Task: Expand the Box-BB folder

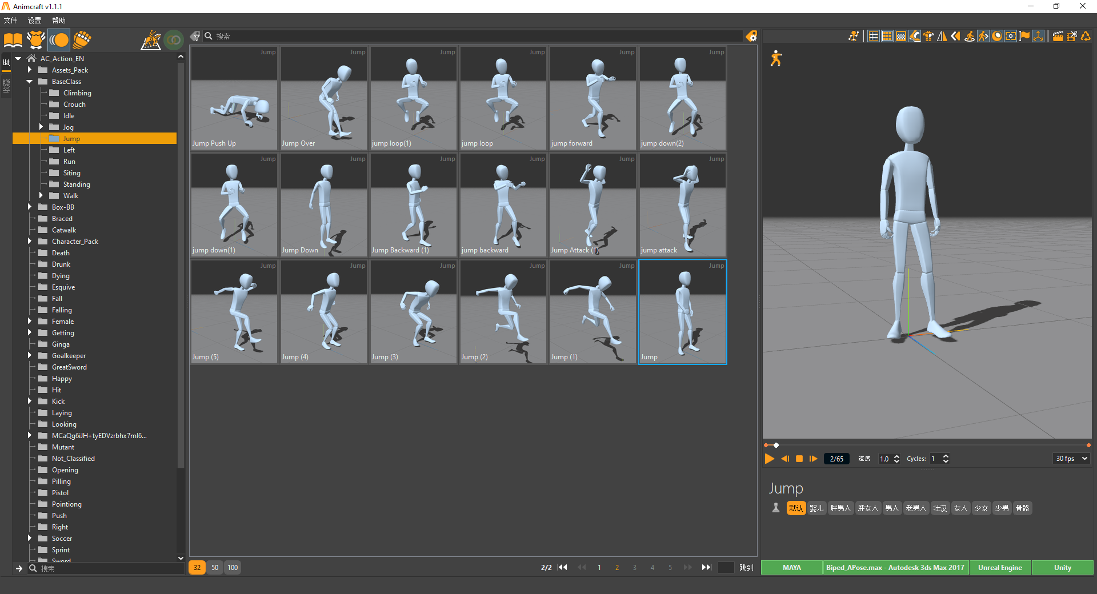Action: pyautogui.click(x=30, y=207)
